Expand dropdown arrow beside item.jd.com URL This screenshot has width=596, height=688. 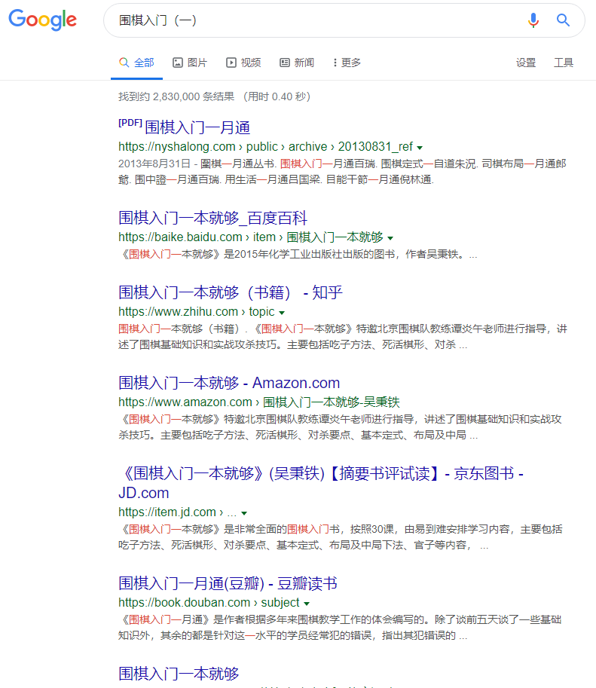tap(244, 513)
